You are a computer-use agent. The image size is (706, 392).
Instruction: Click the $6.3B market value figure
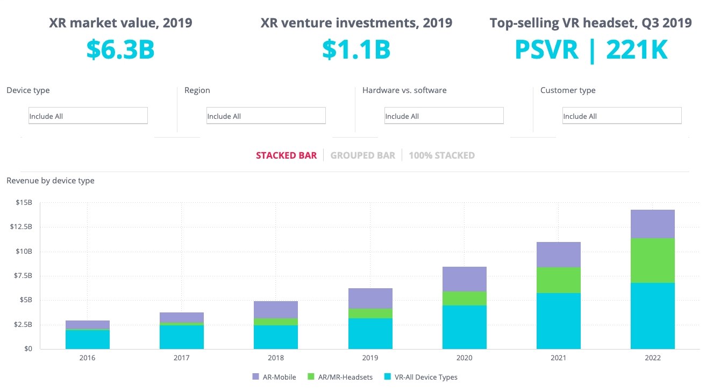[120, 49]
